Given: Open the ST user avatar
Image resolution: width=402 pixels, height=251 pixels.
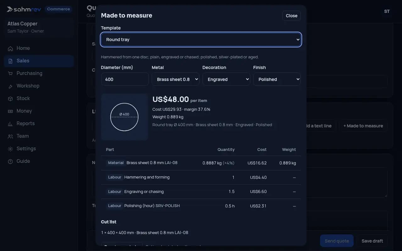Looking at the screenshot, I should (x=387, y=11).
